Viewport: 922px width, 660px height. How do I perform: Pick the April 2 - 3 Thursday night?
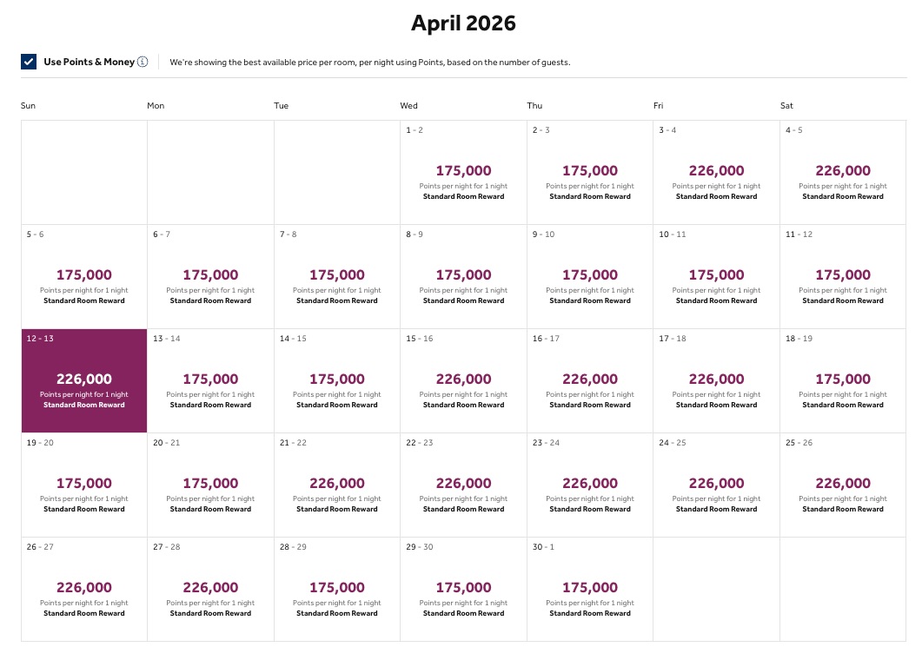click(590, 172)
